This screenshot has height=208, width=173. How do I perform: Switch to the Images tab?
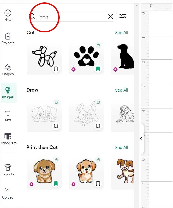click(8, 93)
